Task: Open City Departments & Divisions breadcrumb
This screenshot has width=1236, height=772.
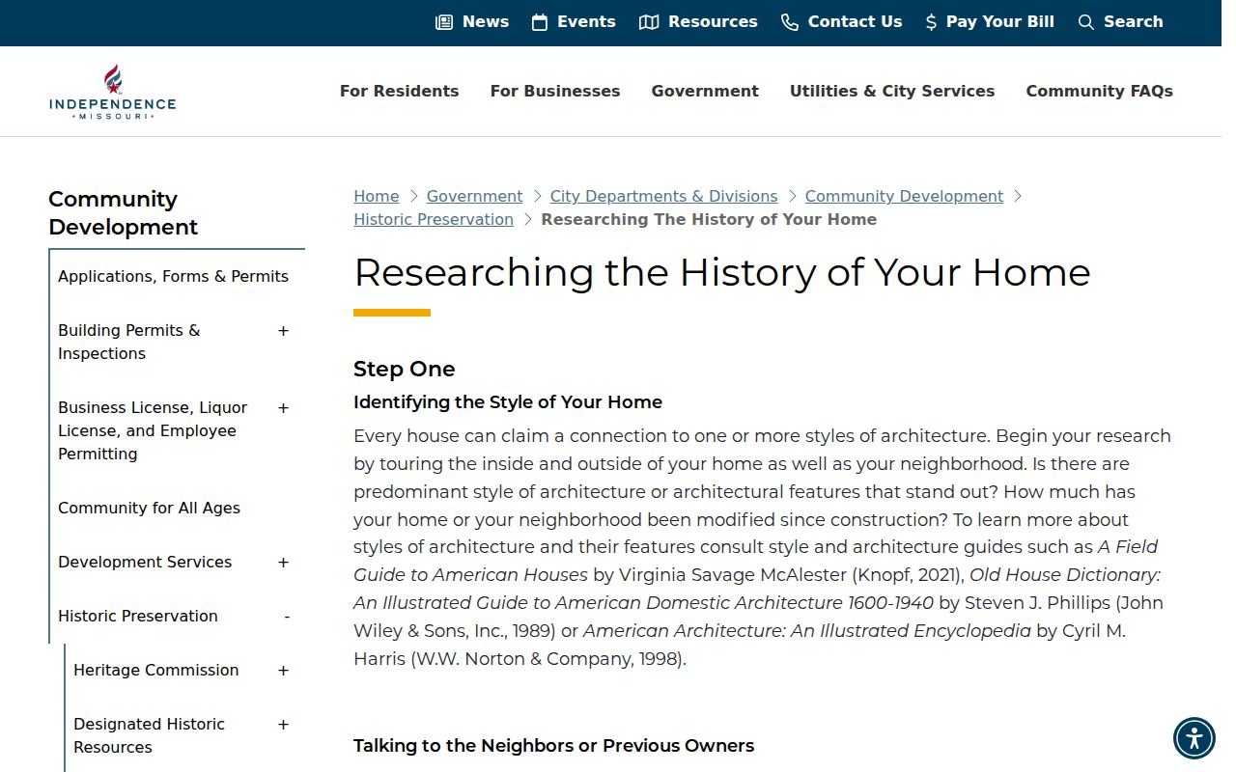Action: coord(664,196)
